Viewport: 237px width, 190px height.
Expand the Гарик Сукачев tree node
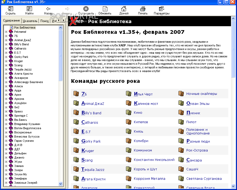[x=6, y=141]
